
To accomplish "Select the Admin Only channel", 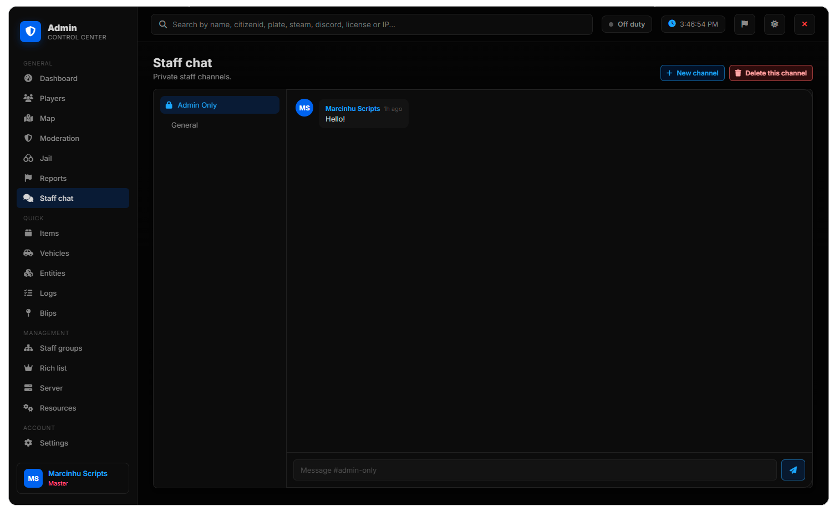I will coord(220,105).
